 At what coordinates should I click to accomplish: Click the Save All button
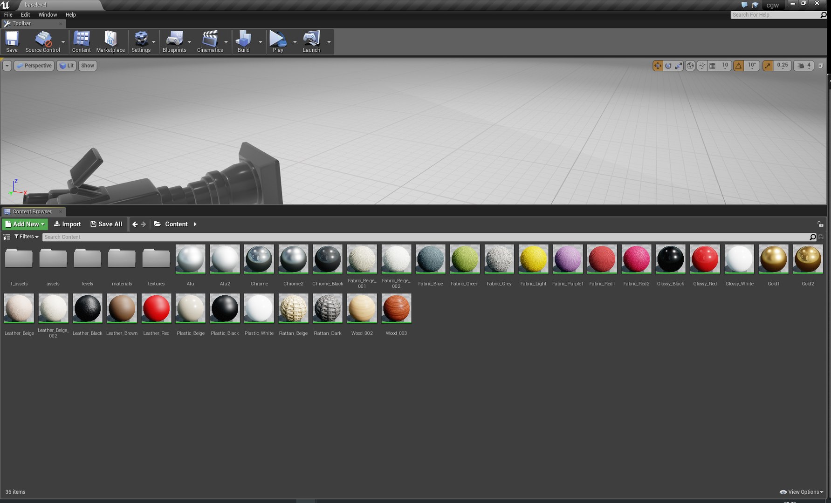(x=106, y=224)
